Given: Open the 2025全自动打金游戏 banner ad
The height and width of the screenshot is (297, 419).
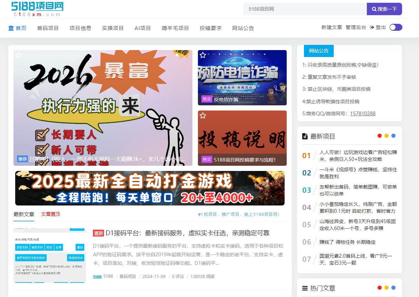Looking at the screenshot, I should click(150, 188).
